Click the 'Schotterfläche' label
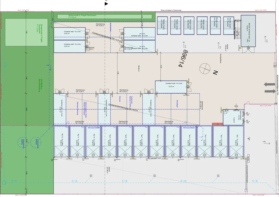279x197 pixels. (x=220, y=58)
